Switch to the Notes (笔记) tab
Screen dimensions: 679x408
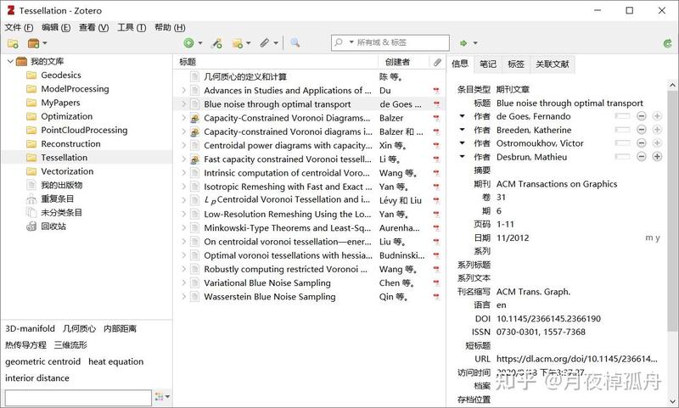tap(487, 64)
